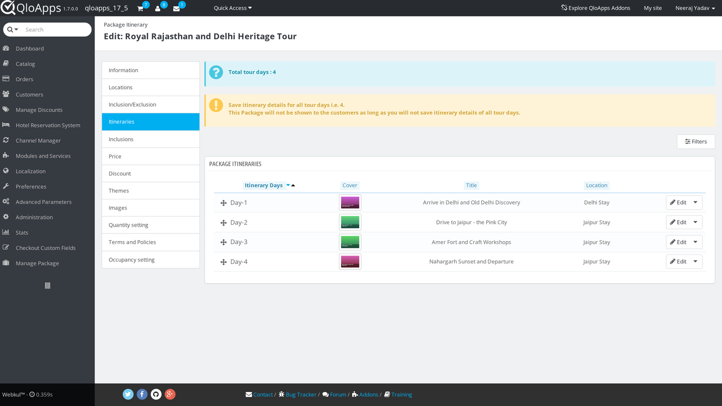Image resolution: width=722 pixels, height=406 pixels.
Task: Open the customers notification icon in header
Action: (x=158, y=8)
